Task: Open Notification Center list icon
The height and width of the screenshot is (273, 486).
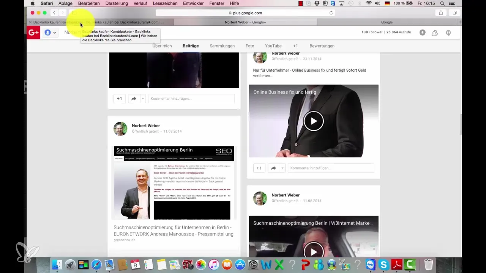Action: click(452, 3)
